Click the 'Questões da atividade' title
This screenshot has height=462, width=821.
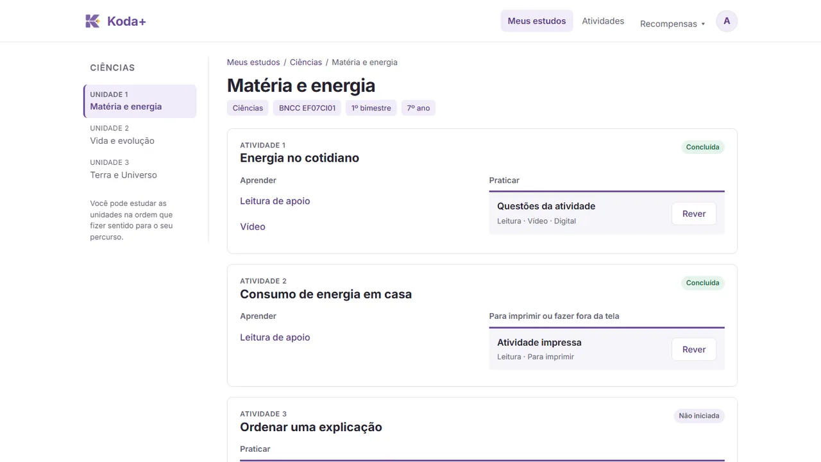546,206
